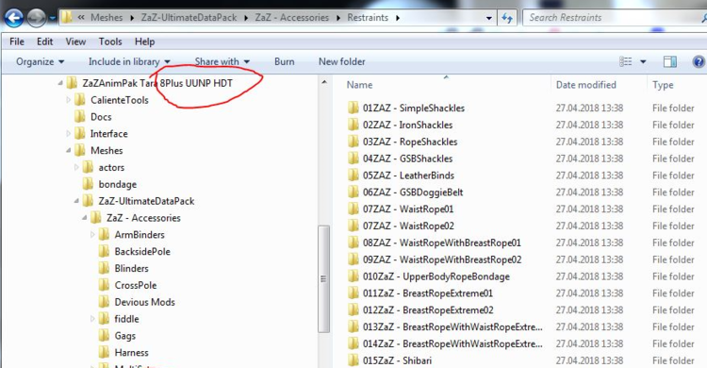
Task: Click the navigation pane scrollbar thumb
Action: [x=323, y=278]
